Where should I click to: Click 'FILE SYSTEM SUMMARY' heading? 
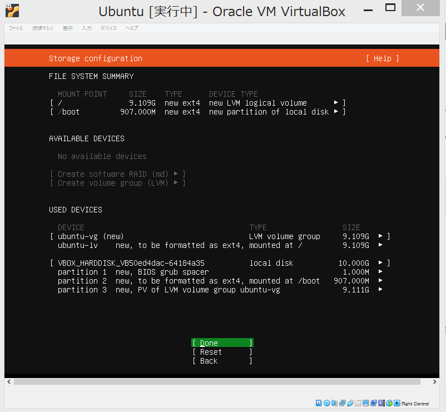[x=91, y=76]
